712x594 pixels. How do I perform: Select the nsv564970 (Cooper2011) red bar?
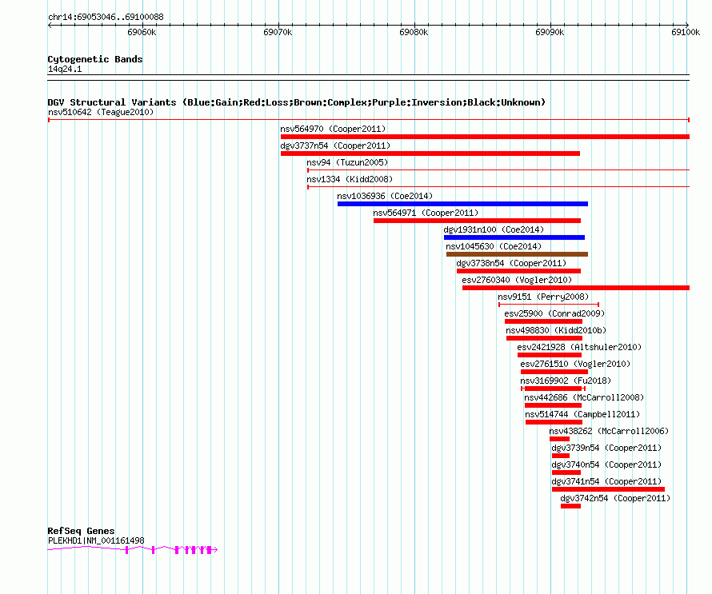coord(485,137)
